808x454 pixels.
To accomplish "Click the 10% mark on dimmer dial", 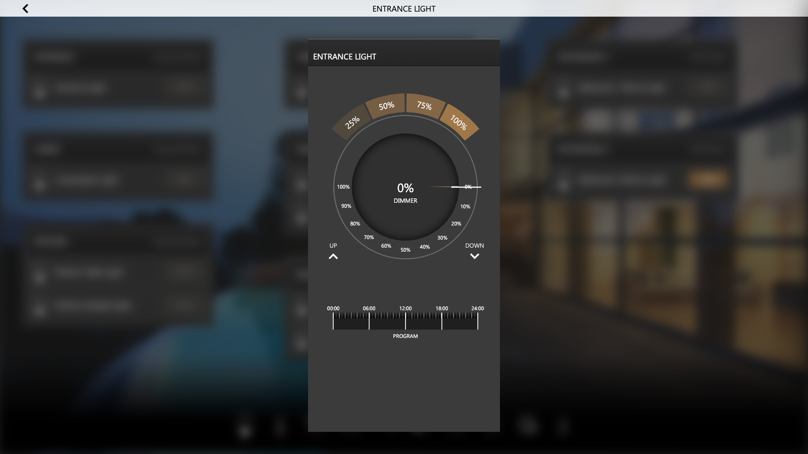I will [x=465, y=206].
